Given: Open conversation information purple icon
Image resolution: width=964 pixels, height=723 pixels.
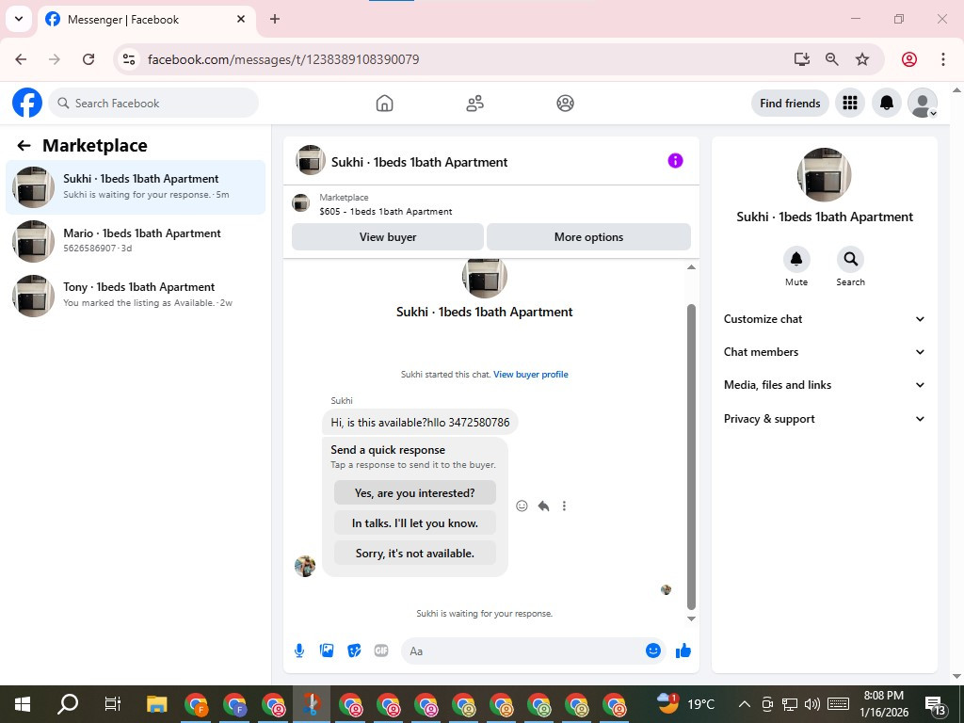Looking at the screenshot, I should tap(675, 160).
